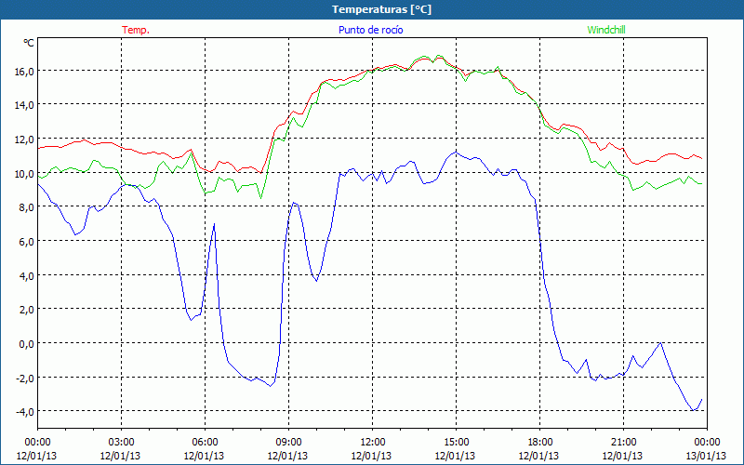Click the "Temperaturas [°C]" chart title
This screenshot has height=465, width=744.
pyautogui.click(x=381, y=9)
